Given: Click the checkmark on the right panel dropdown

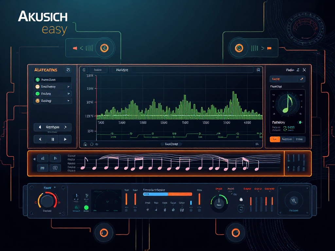Looking at the screenshot, I should tap(302, 79).
